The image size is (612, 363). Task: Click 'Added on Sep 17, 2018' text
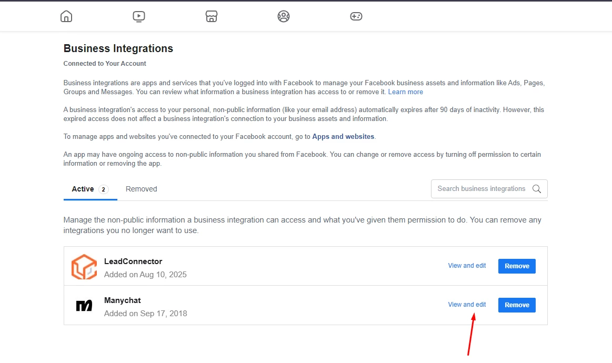[146, 314]
